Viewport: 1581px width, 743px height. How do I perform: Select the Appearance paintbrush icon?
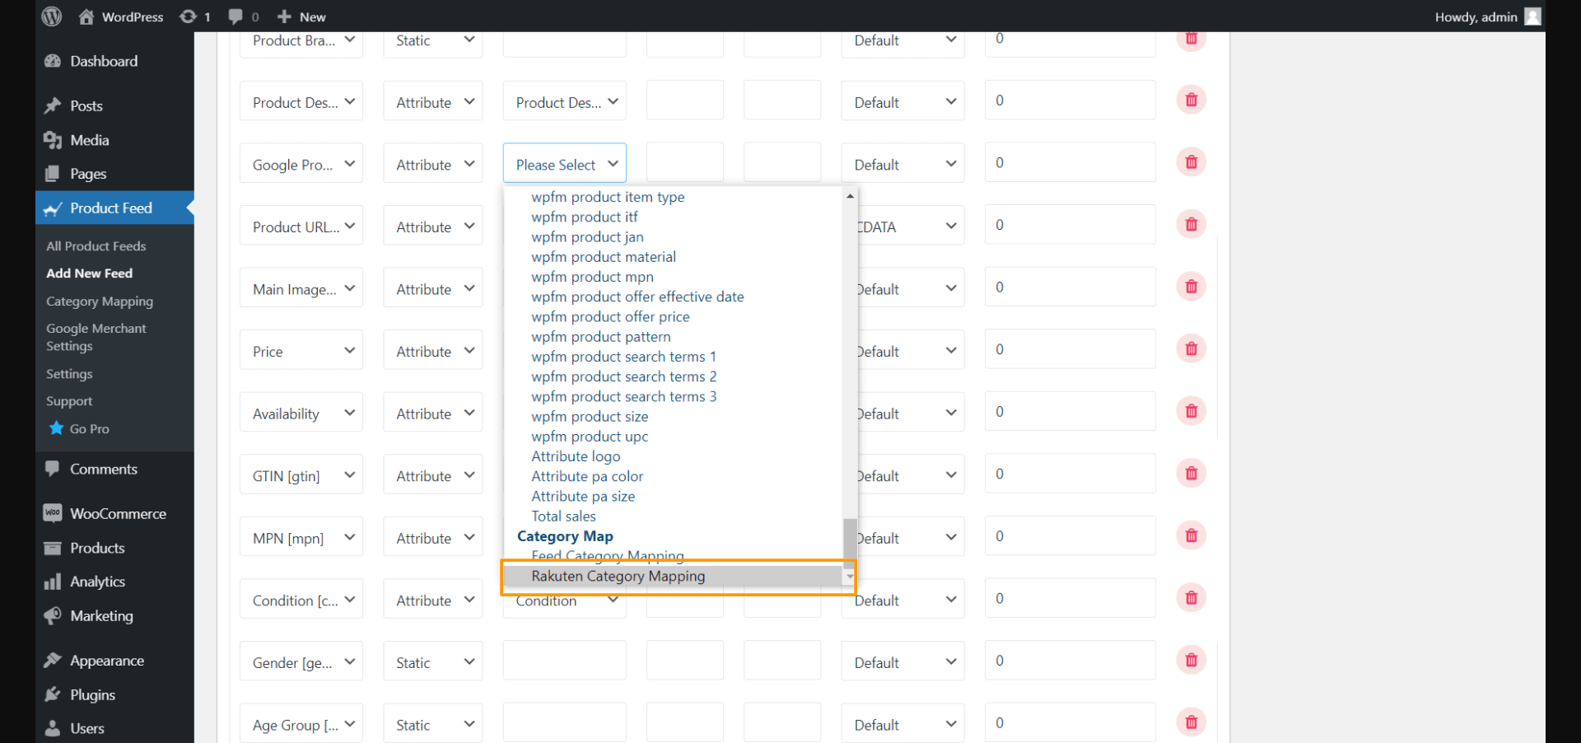click(x=53, y=660)
